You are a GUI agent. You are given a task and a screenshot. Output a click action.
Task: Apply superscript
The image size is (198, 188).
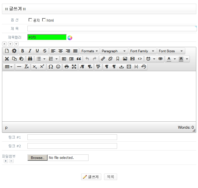pyautogui.click(x=42, y=67)
